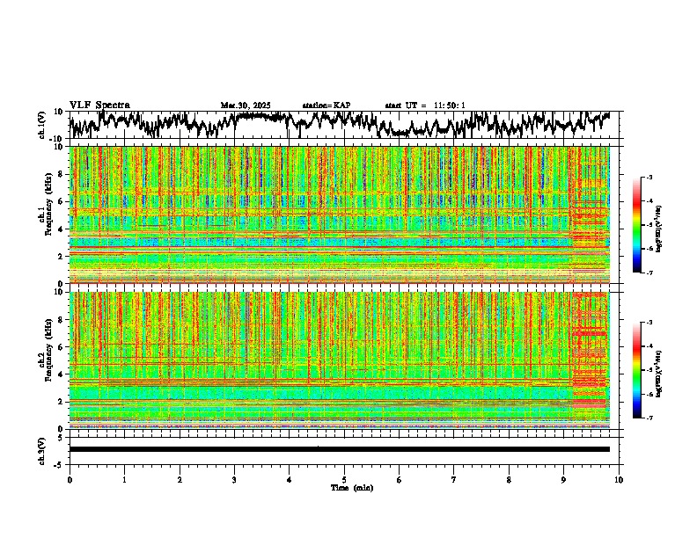Click time axis tick label 3
This screenshot has height=538, width=697.
[x=234, y=480]
